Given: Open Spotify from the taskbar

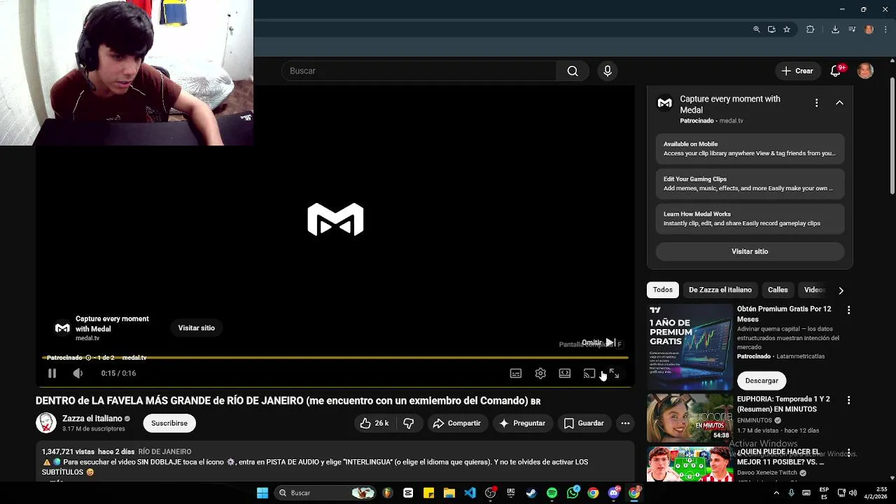Looking at the screenshot, I should point(552,493).
